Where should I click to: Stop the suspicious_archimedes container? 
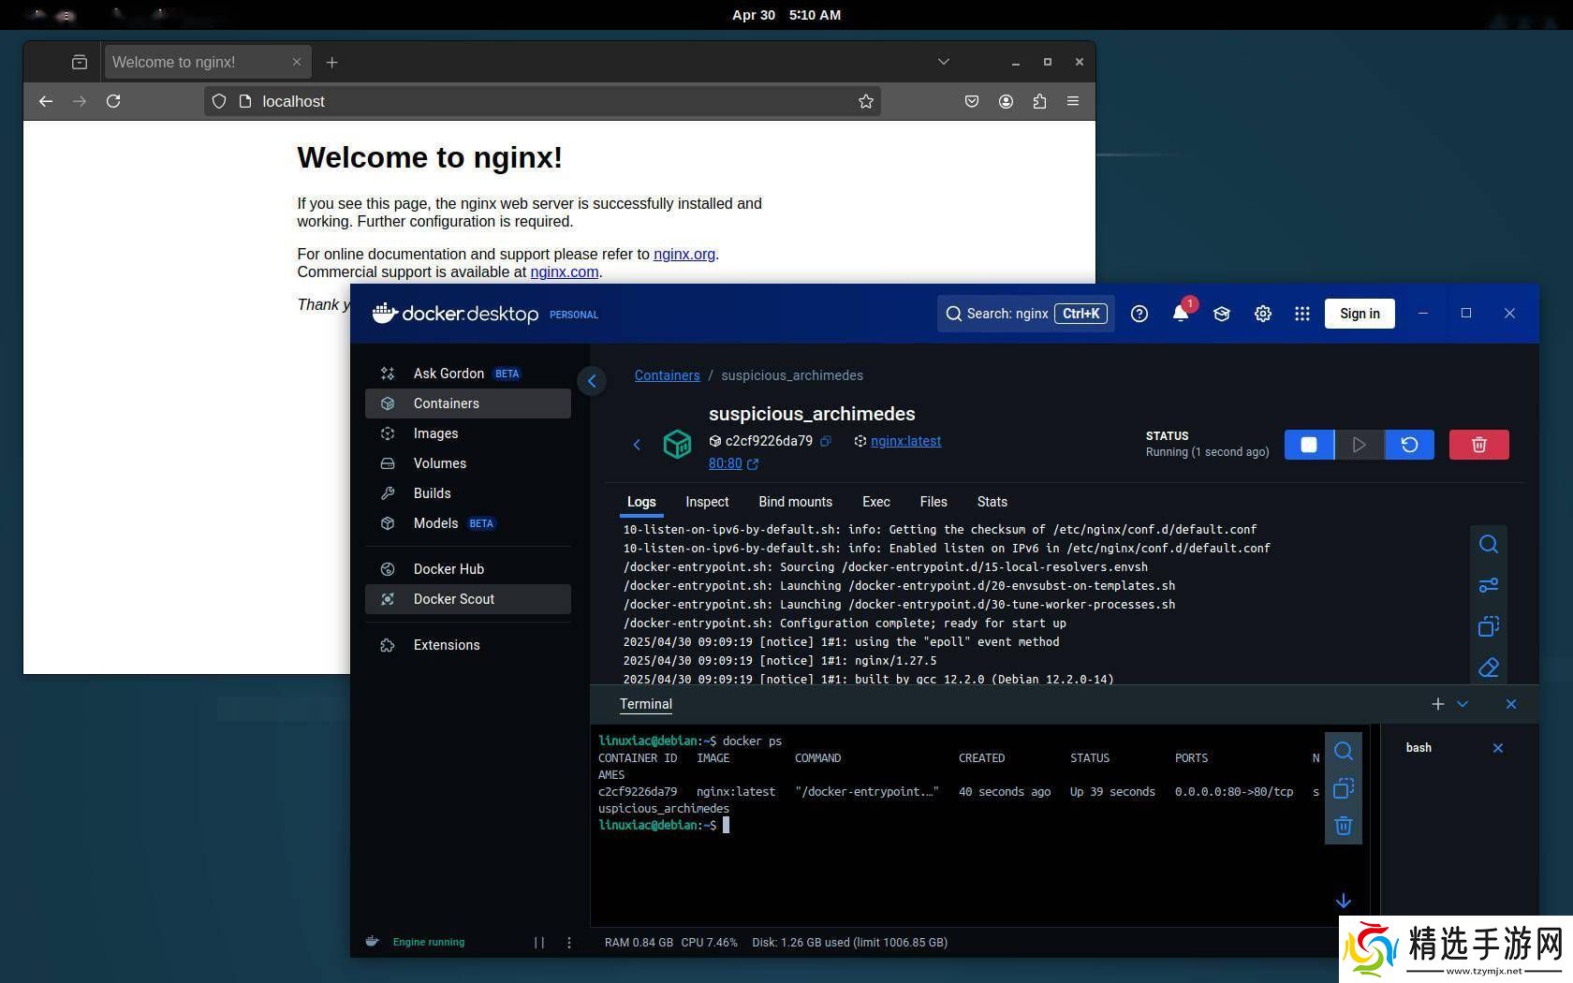click(x=1308, y=445)
